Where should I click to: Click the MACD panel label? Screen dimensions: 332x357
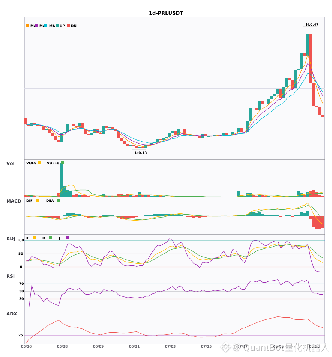tap(14, 201)
